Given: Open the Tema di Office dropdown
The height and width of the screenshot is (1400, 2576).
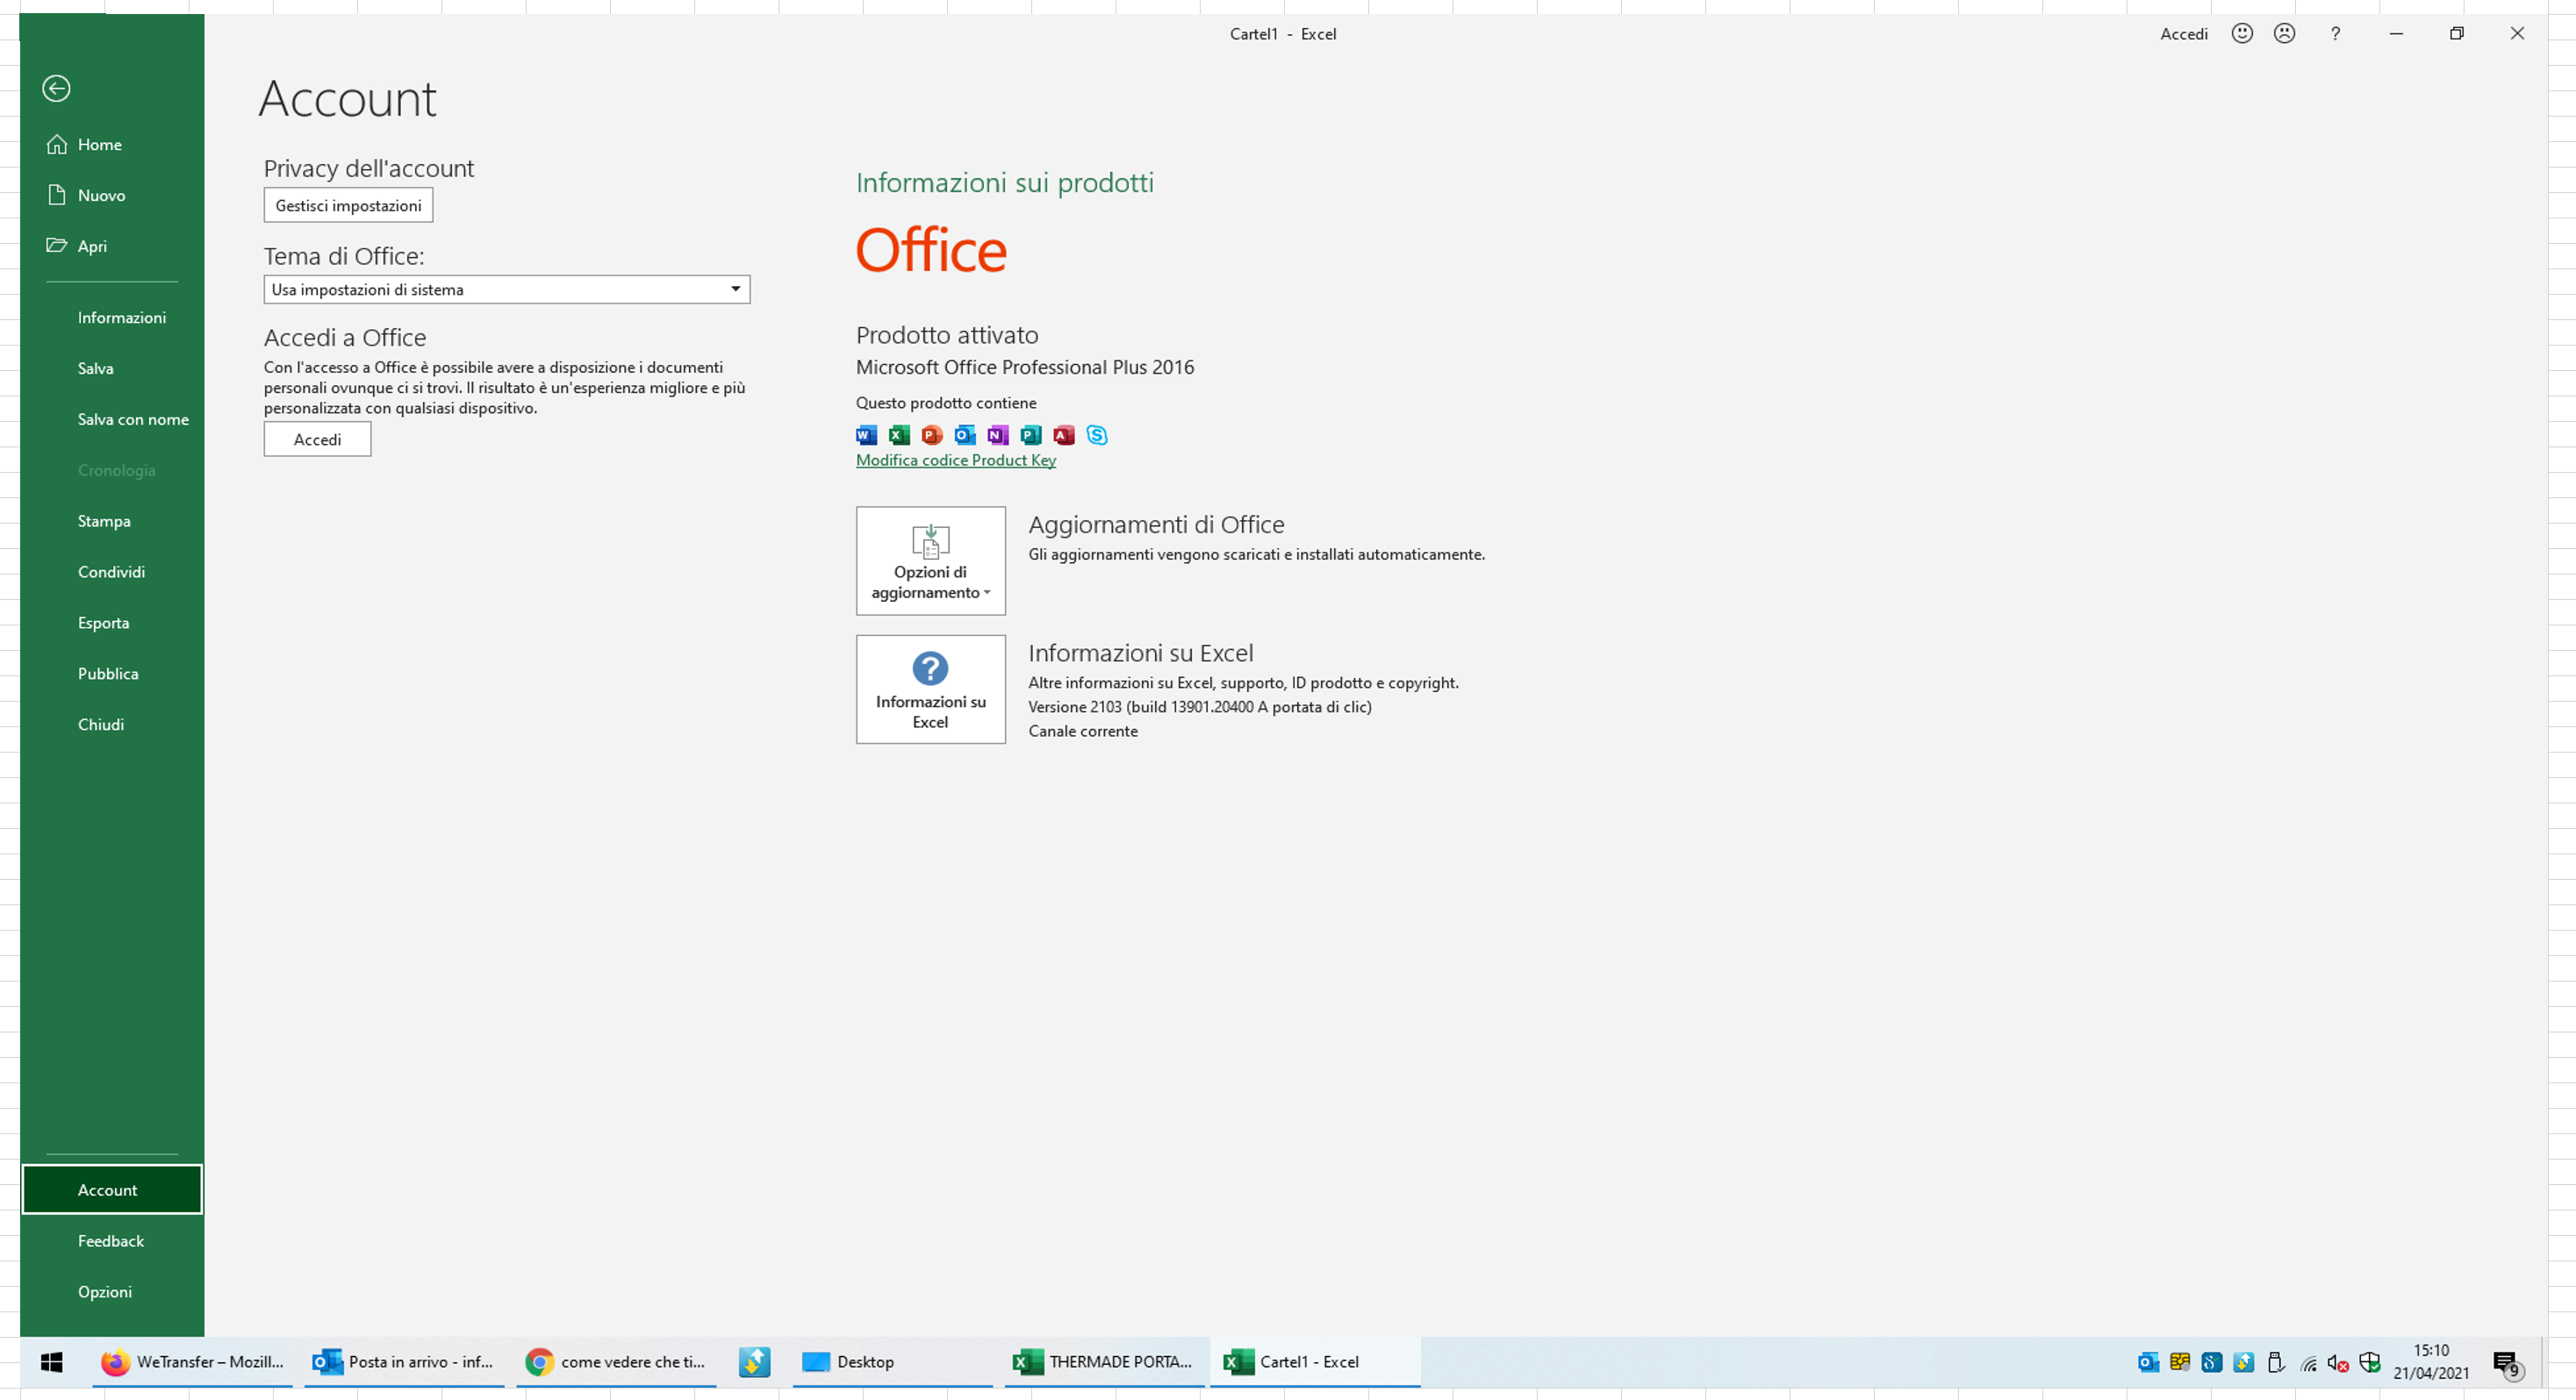Looking at the screenshot, I should click(x=507, y=289).
